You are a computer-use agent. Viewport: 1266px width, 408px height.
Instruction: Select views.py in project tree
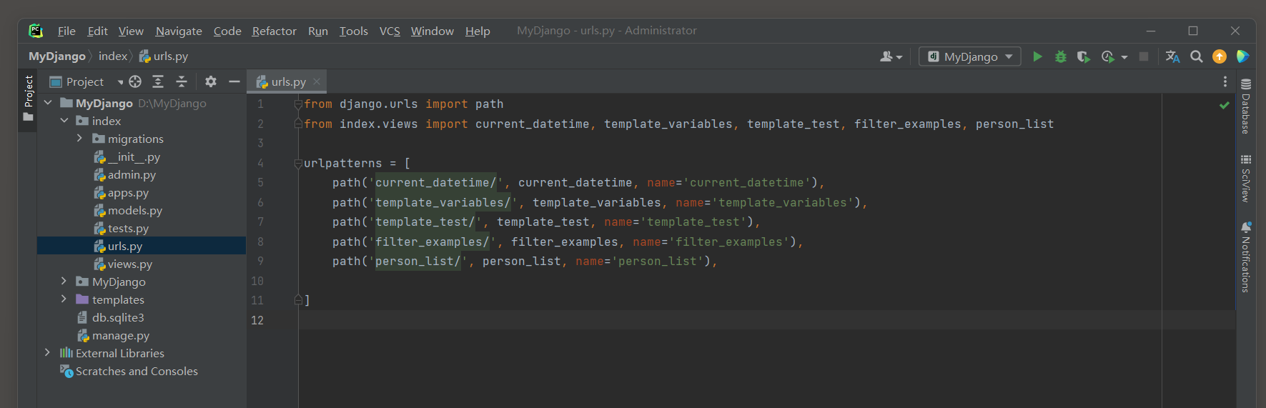[x=123, y=264]
